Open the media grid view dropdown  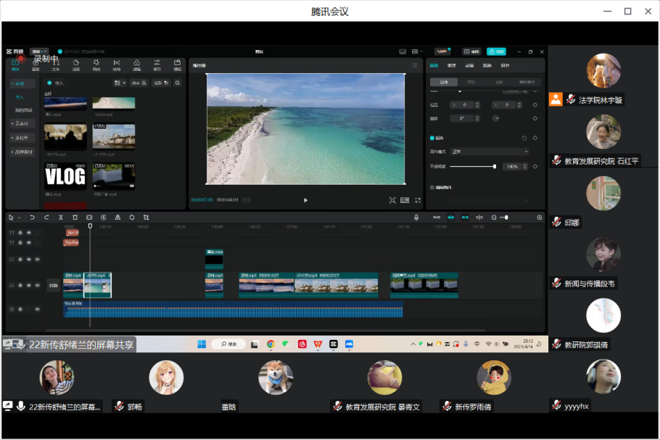[x=120, y=83]
